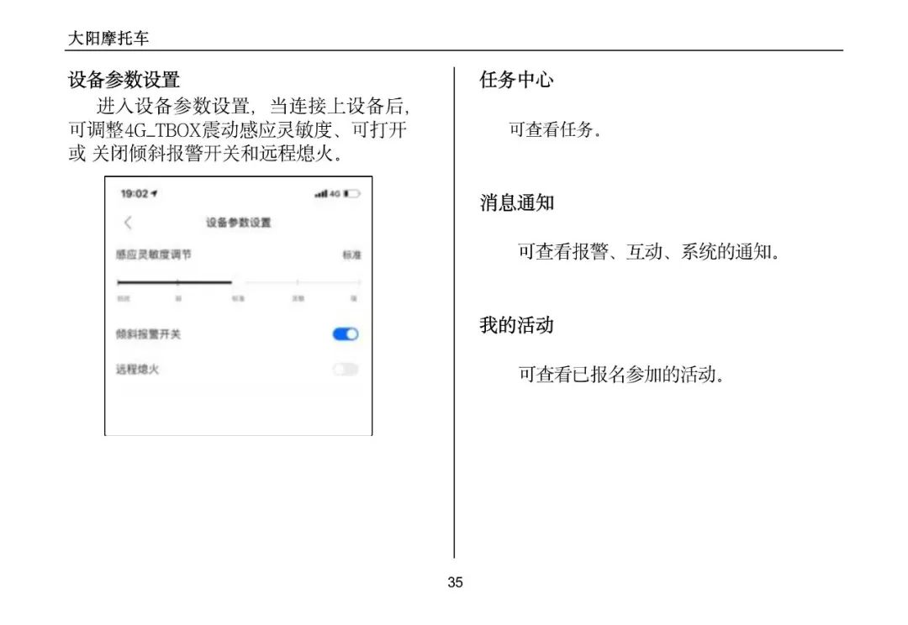The height and width of the screenshot is (625, 908).
Task: Click the 我的活动 heading
Action: pyautogui.click(x=516, y=325)
